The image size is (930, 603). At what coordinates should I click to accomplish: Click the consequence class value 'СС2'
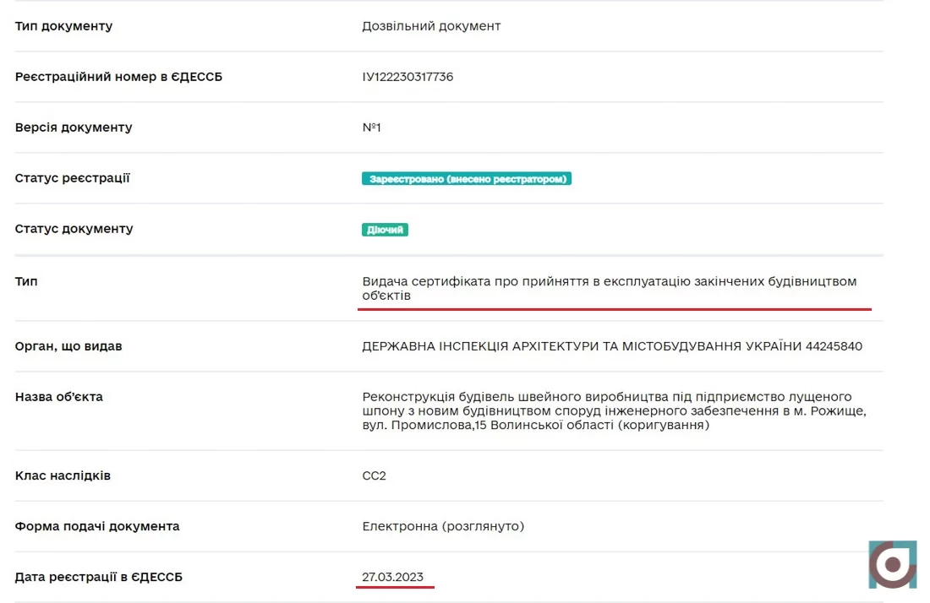point(374,475)
